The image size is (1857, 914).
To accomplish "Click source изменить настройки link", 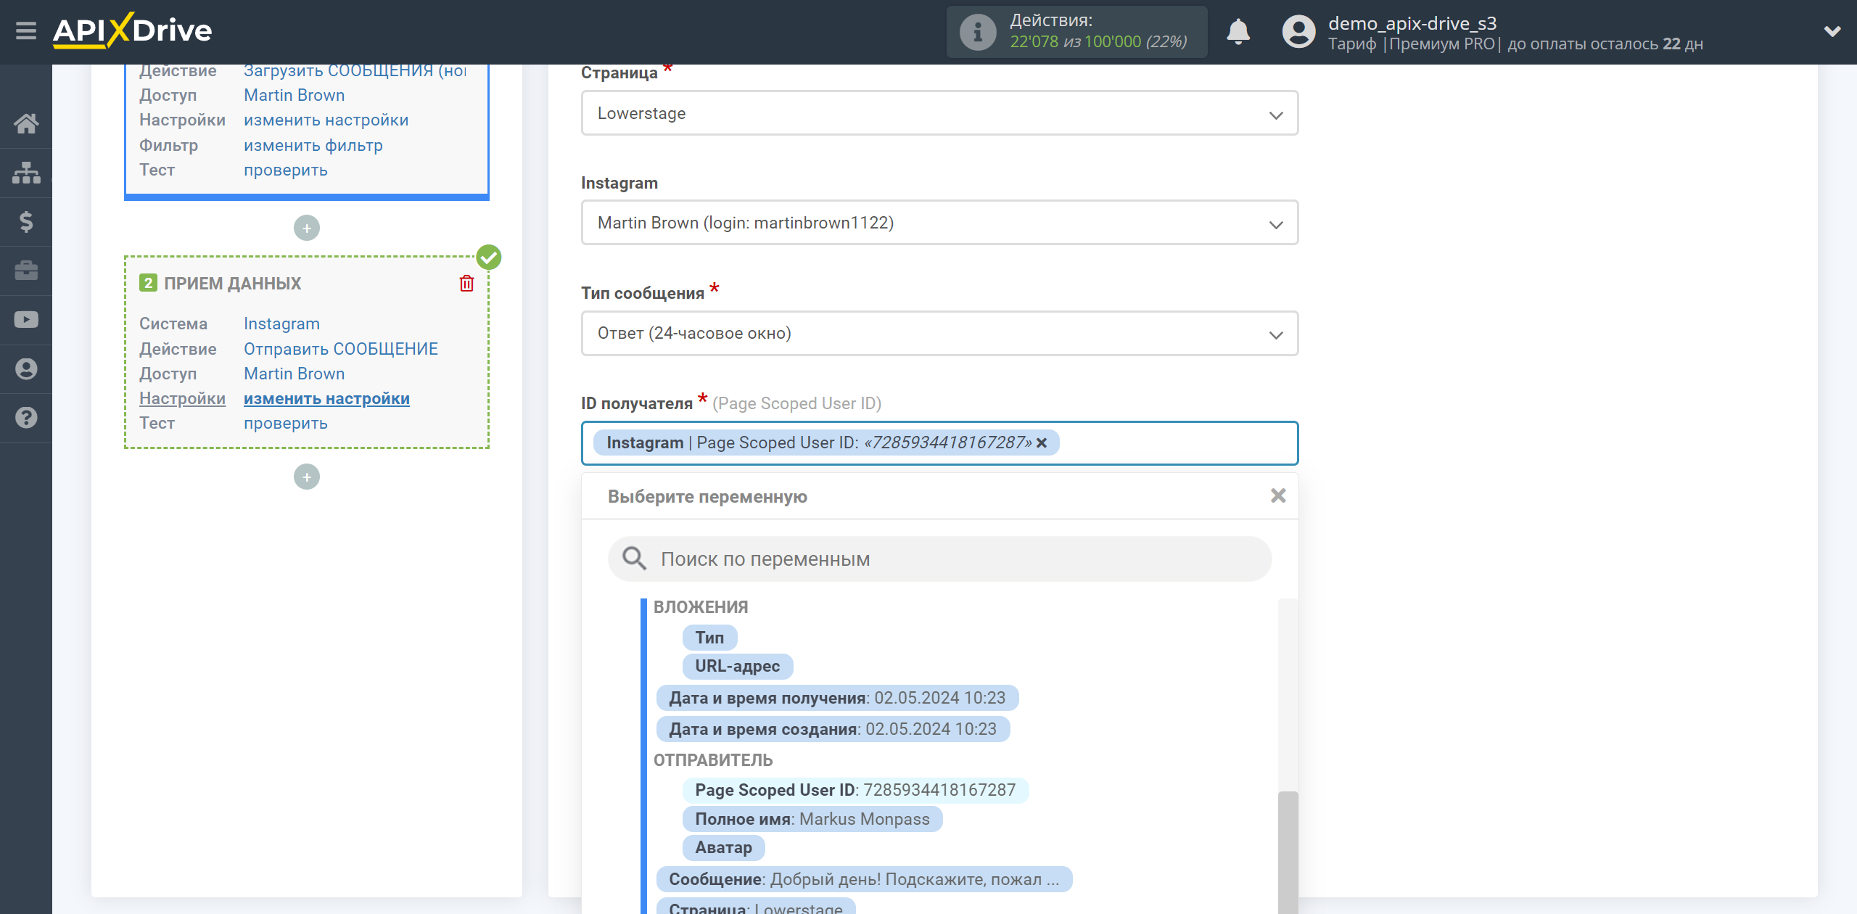I will 326,120.
